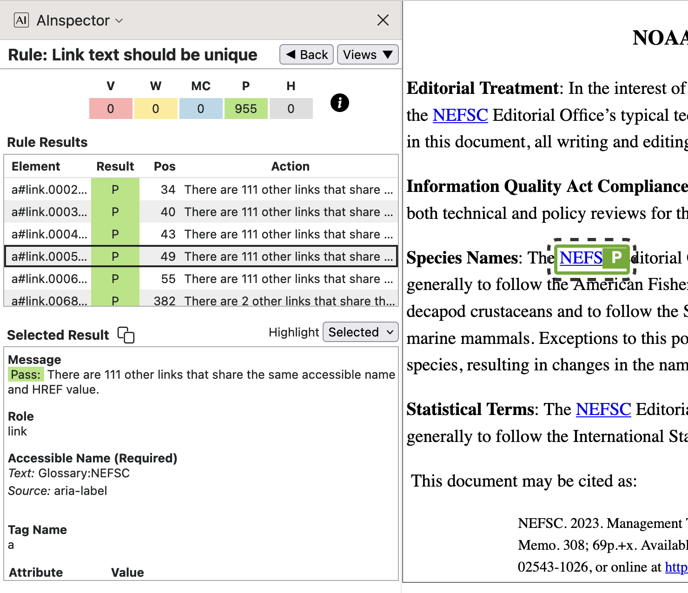
Task: Copy the selected result to clipboard
Action: click(126, 335)
